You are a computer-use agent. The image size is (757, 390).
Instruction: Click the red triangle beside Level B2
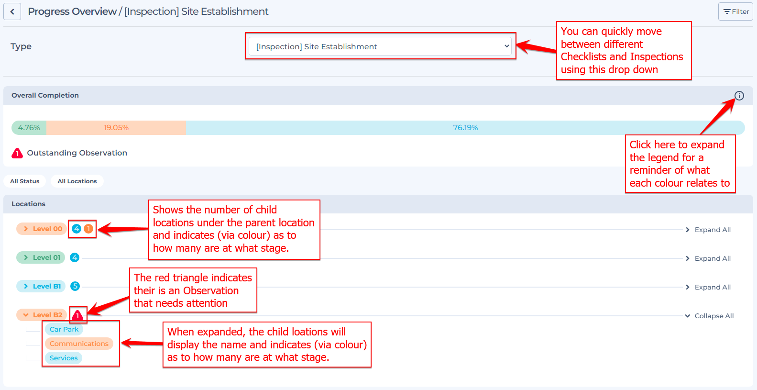click(77, 315)
